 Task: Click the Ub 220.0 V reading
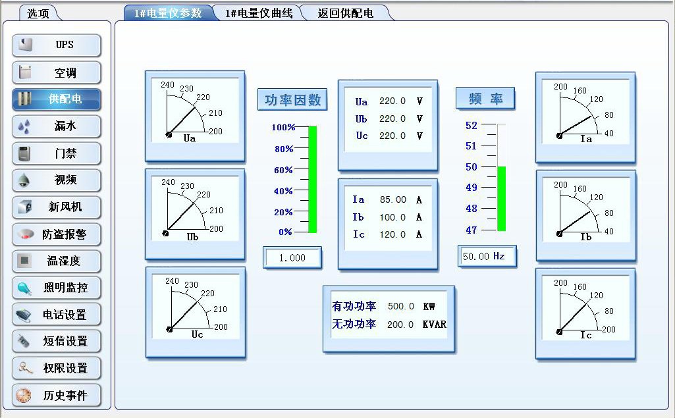[389, 118]
